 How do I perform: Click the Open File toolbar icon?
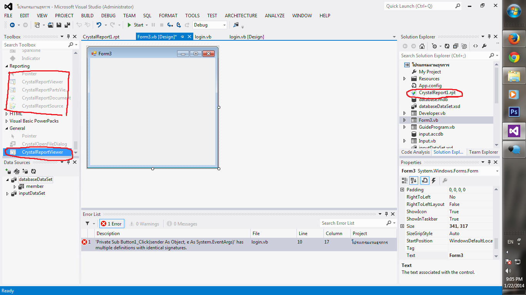point(50,25)
